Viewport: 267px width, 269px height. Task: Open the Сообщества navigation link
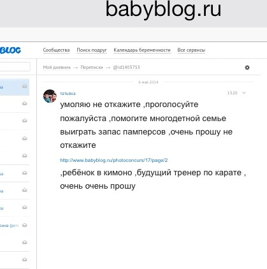[56, 50]
